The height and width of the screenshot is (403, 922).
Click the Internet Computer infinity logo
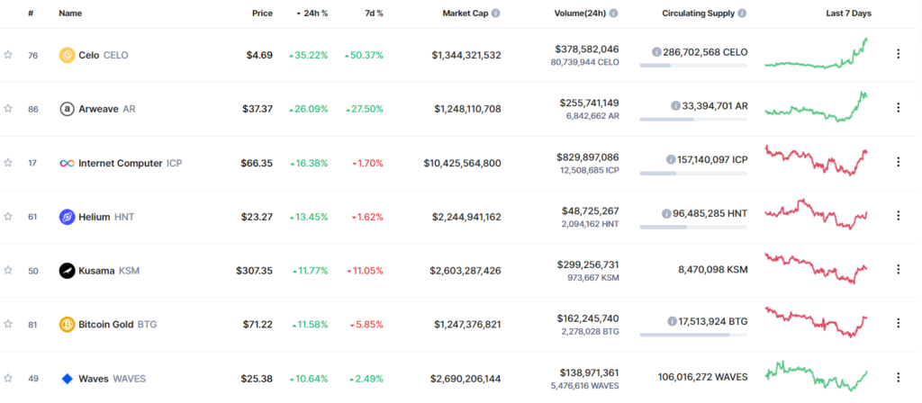[x=67, y=163]
